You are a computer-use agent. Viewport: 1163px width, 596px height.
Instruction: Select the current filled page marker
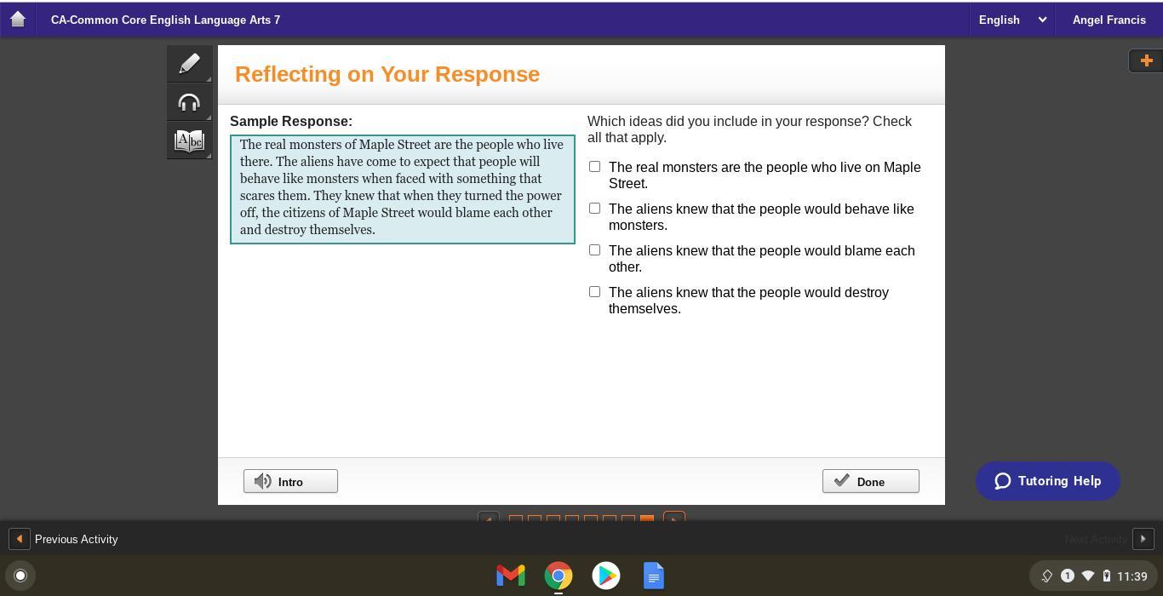646,519
